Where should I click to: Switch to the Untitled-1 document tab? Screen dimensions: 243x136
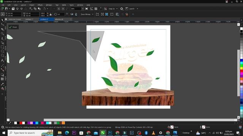pyautogui.click(x=29, y=19)
